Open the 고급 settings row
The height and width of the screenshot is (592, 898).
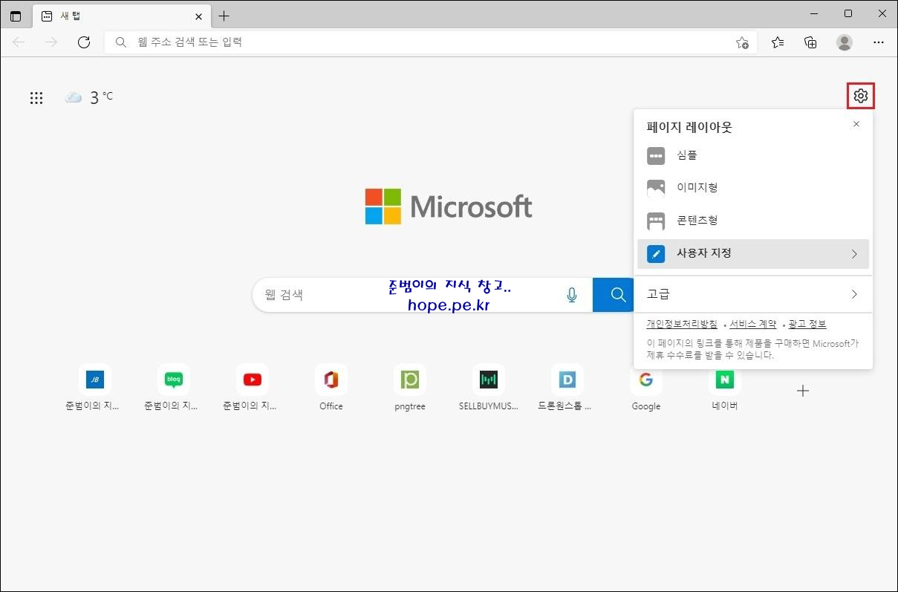(x=753, y=294)
